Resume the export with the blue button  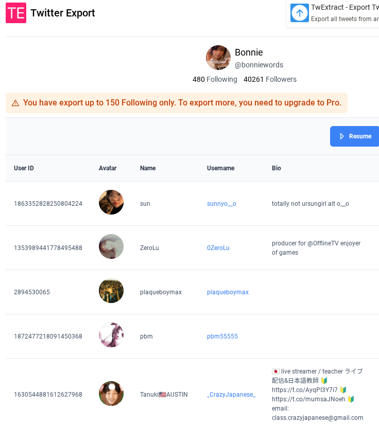pyautogui.click(x=354, y=136)
